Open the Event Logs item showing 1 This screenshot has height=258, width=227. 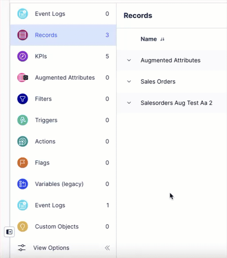[63, 205]
